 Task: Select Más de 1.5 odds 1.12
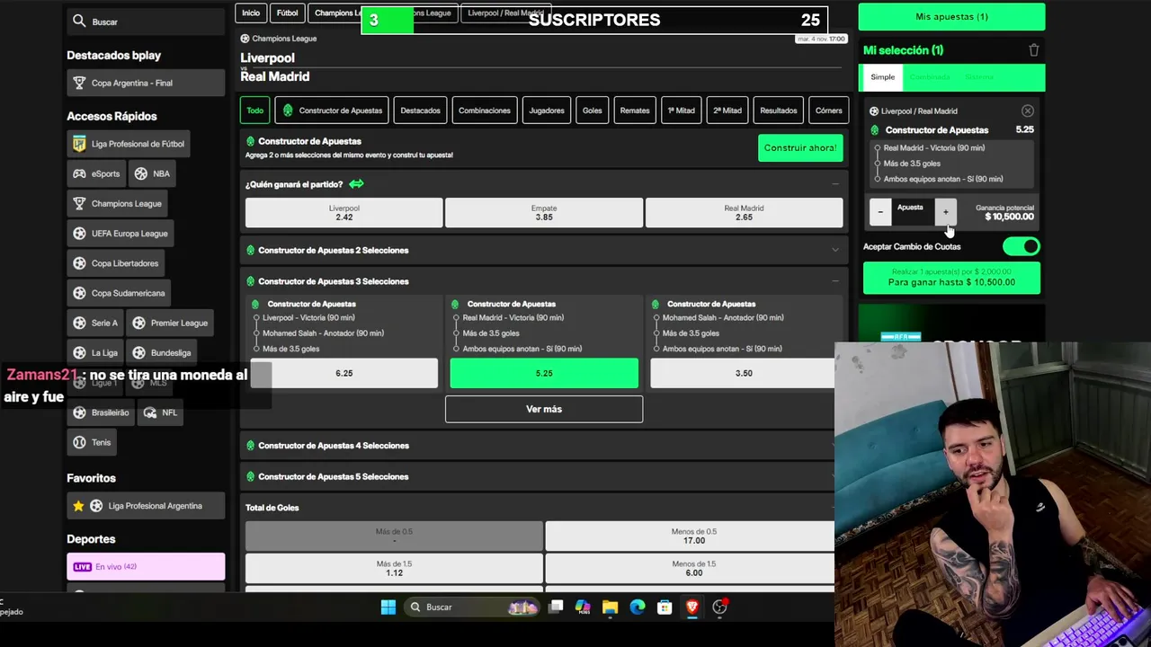pyautogui.click(x=394, y=569)
